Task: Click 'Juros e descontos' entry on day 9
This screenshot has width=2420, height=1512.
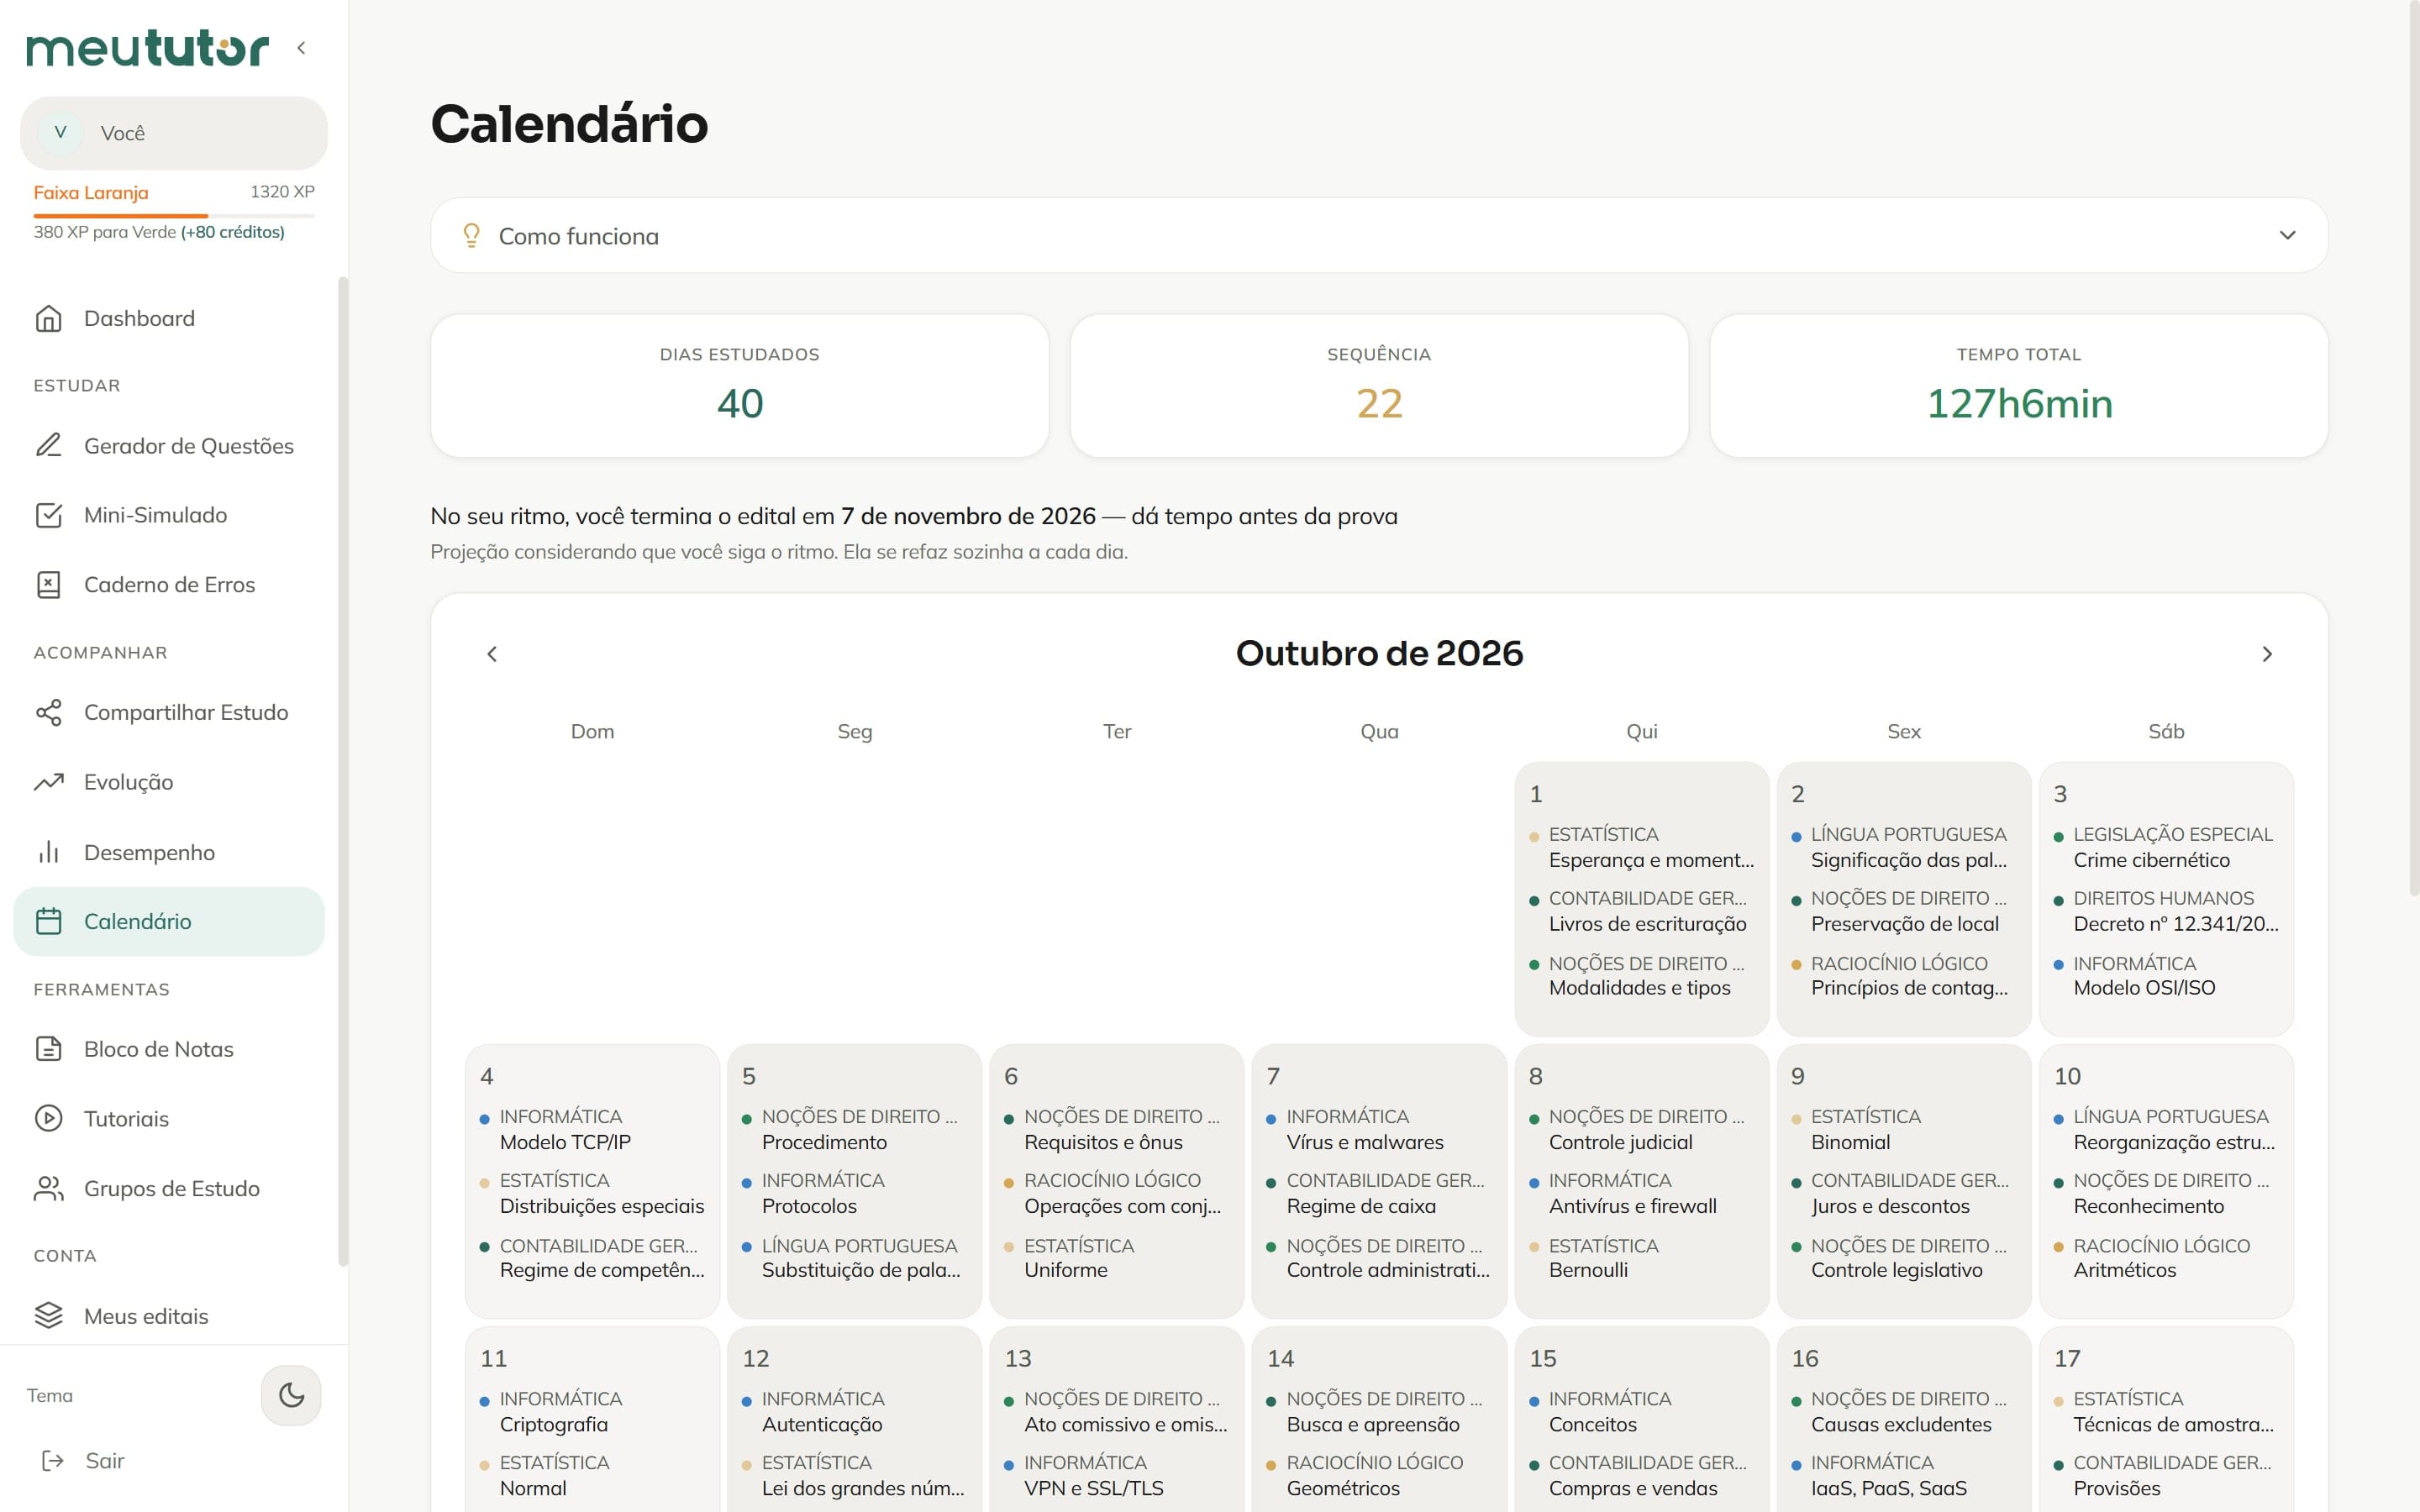Action: 1889,1206
